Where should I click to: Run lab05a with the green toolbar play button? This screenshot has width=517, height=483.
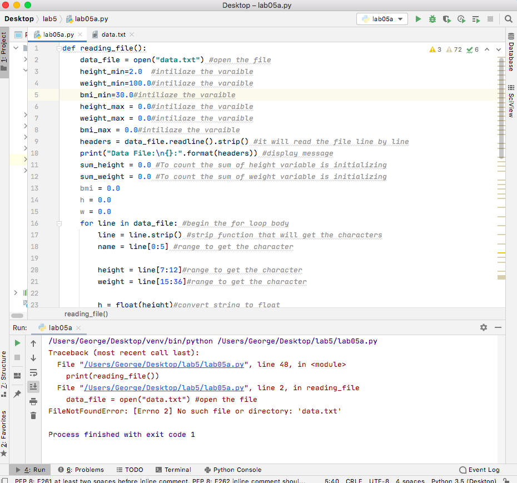[418, 19]
